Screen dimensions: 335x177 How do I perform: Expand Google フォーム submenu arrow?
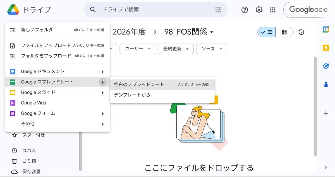pyautogui.click(x=103, y=113)
